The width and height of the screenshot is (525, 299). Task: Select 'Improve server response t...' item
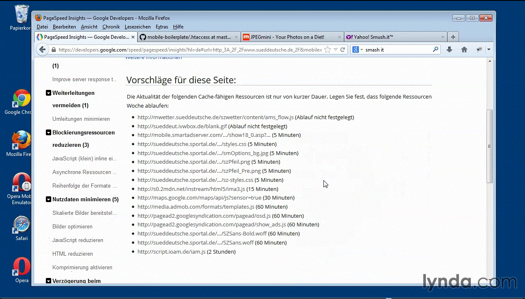pos(85,79)
